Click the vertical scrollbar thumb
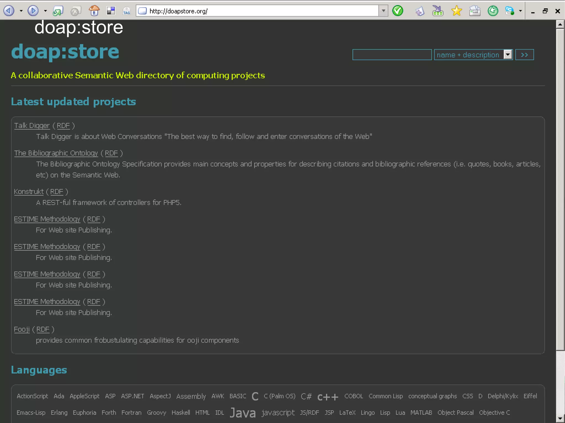The width and height of the screenshot is (565, 423). [560, 189]
